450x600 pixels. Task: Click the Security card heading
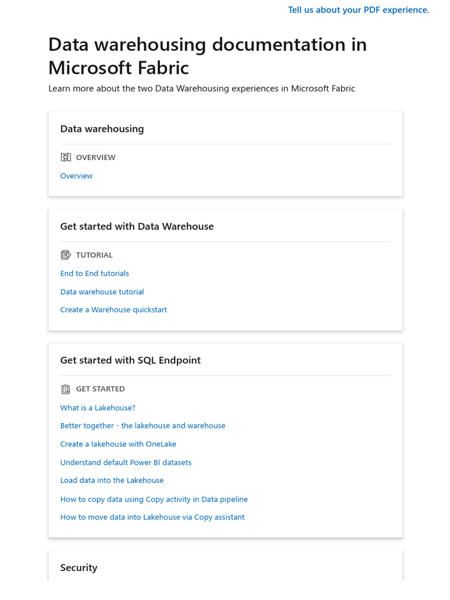[x=79, y=568]
